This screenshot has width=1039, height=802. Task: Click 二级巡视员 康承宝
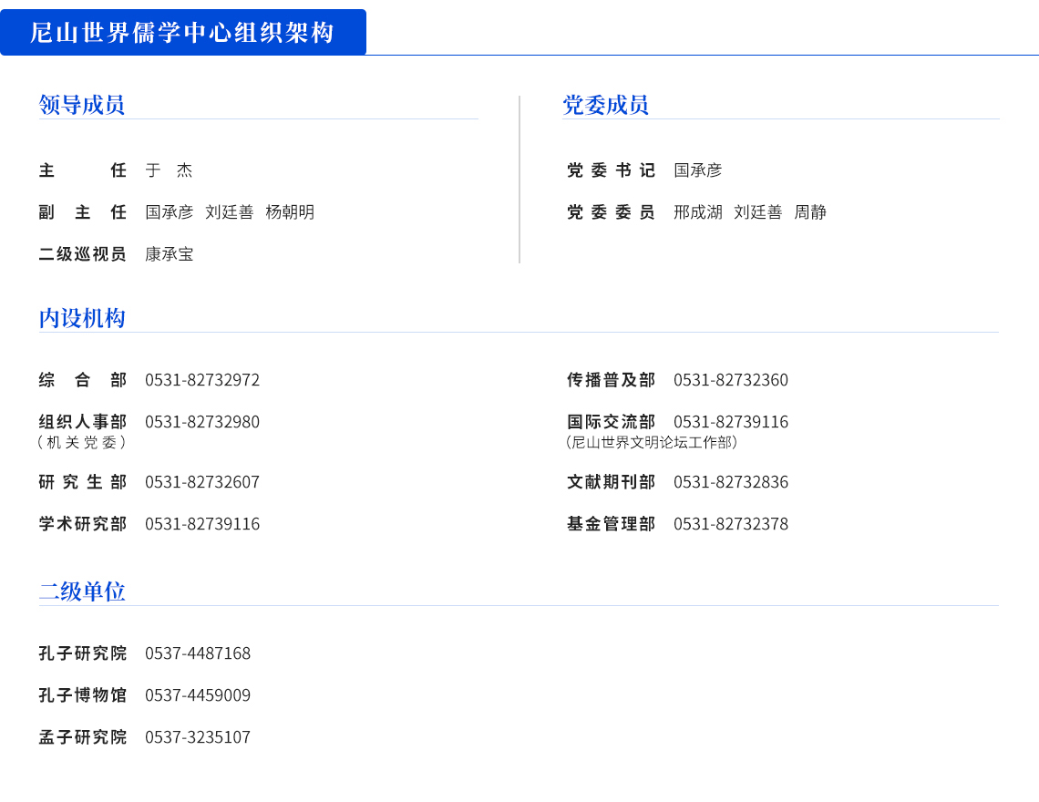(x=170, y=254)
